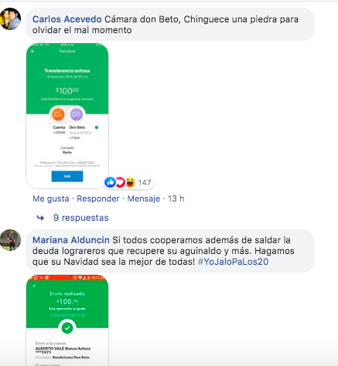The image size is (338, 366).
Task: Click the purple DB recipient circle
Action: [x=77, y=114]
